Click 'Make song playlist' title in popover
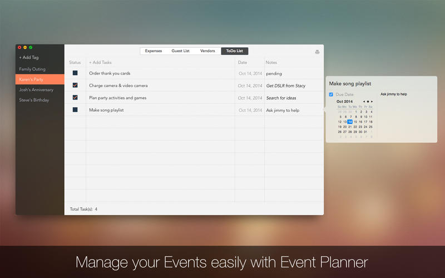This screenshot has width=445, height=278. (350, 84)
